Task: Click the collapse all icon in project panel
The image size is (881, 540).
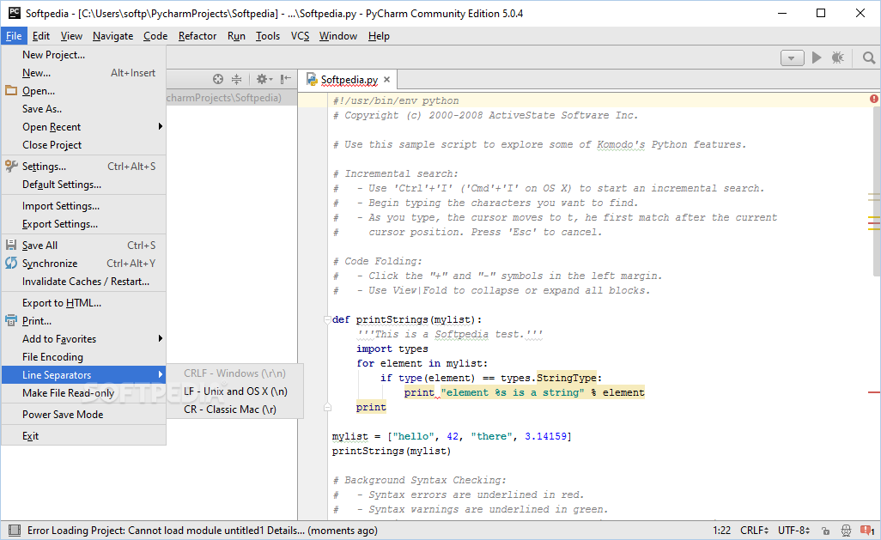Action: click(x=236, y=79)
